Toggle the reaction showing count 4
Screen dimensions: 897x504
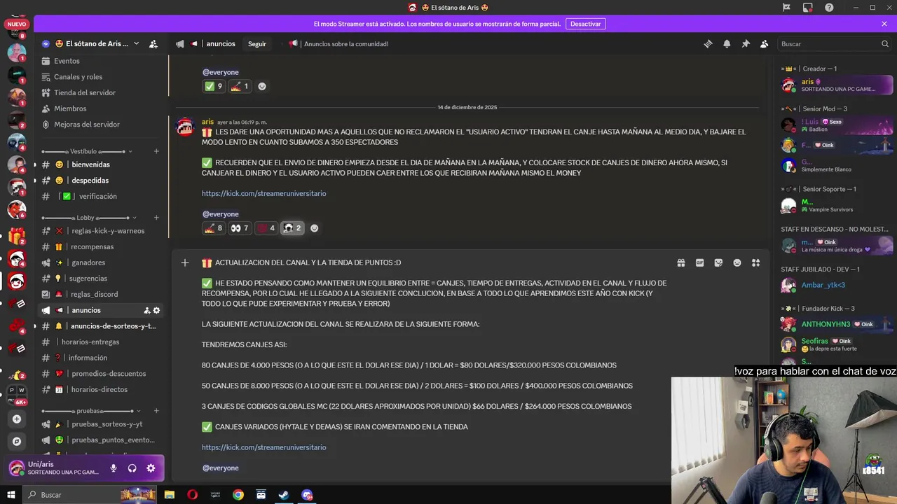pos(266,228)
